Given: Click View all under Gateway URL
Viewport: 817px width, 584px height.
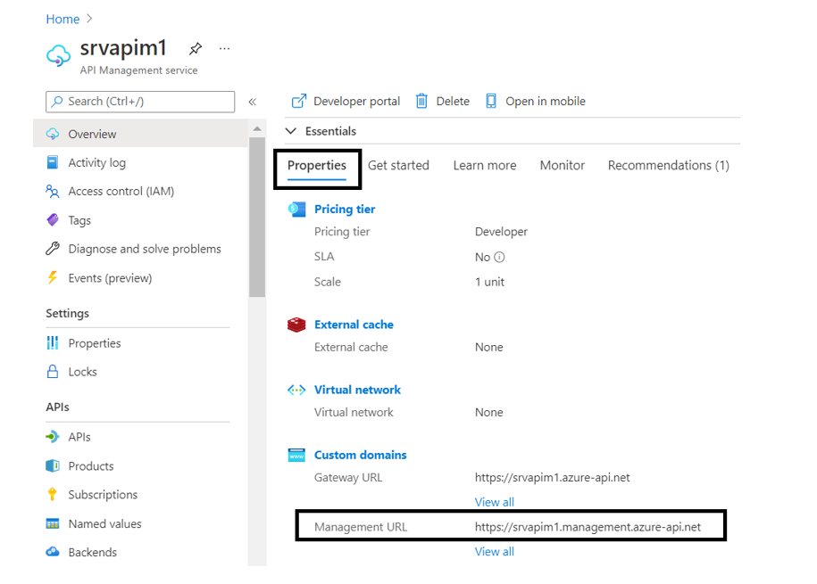Looking at the screenshot, I should [x=494, y=502].
